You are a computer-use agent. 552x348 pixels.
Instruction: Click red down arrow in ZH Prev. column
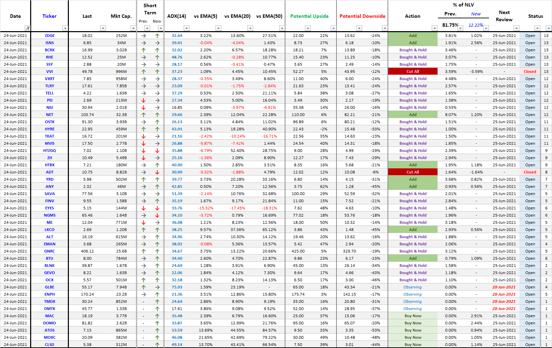click(x=144, y=158)
